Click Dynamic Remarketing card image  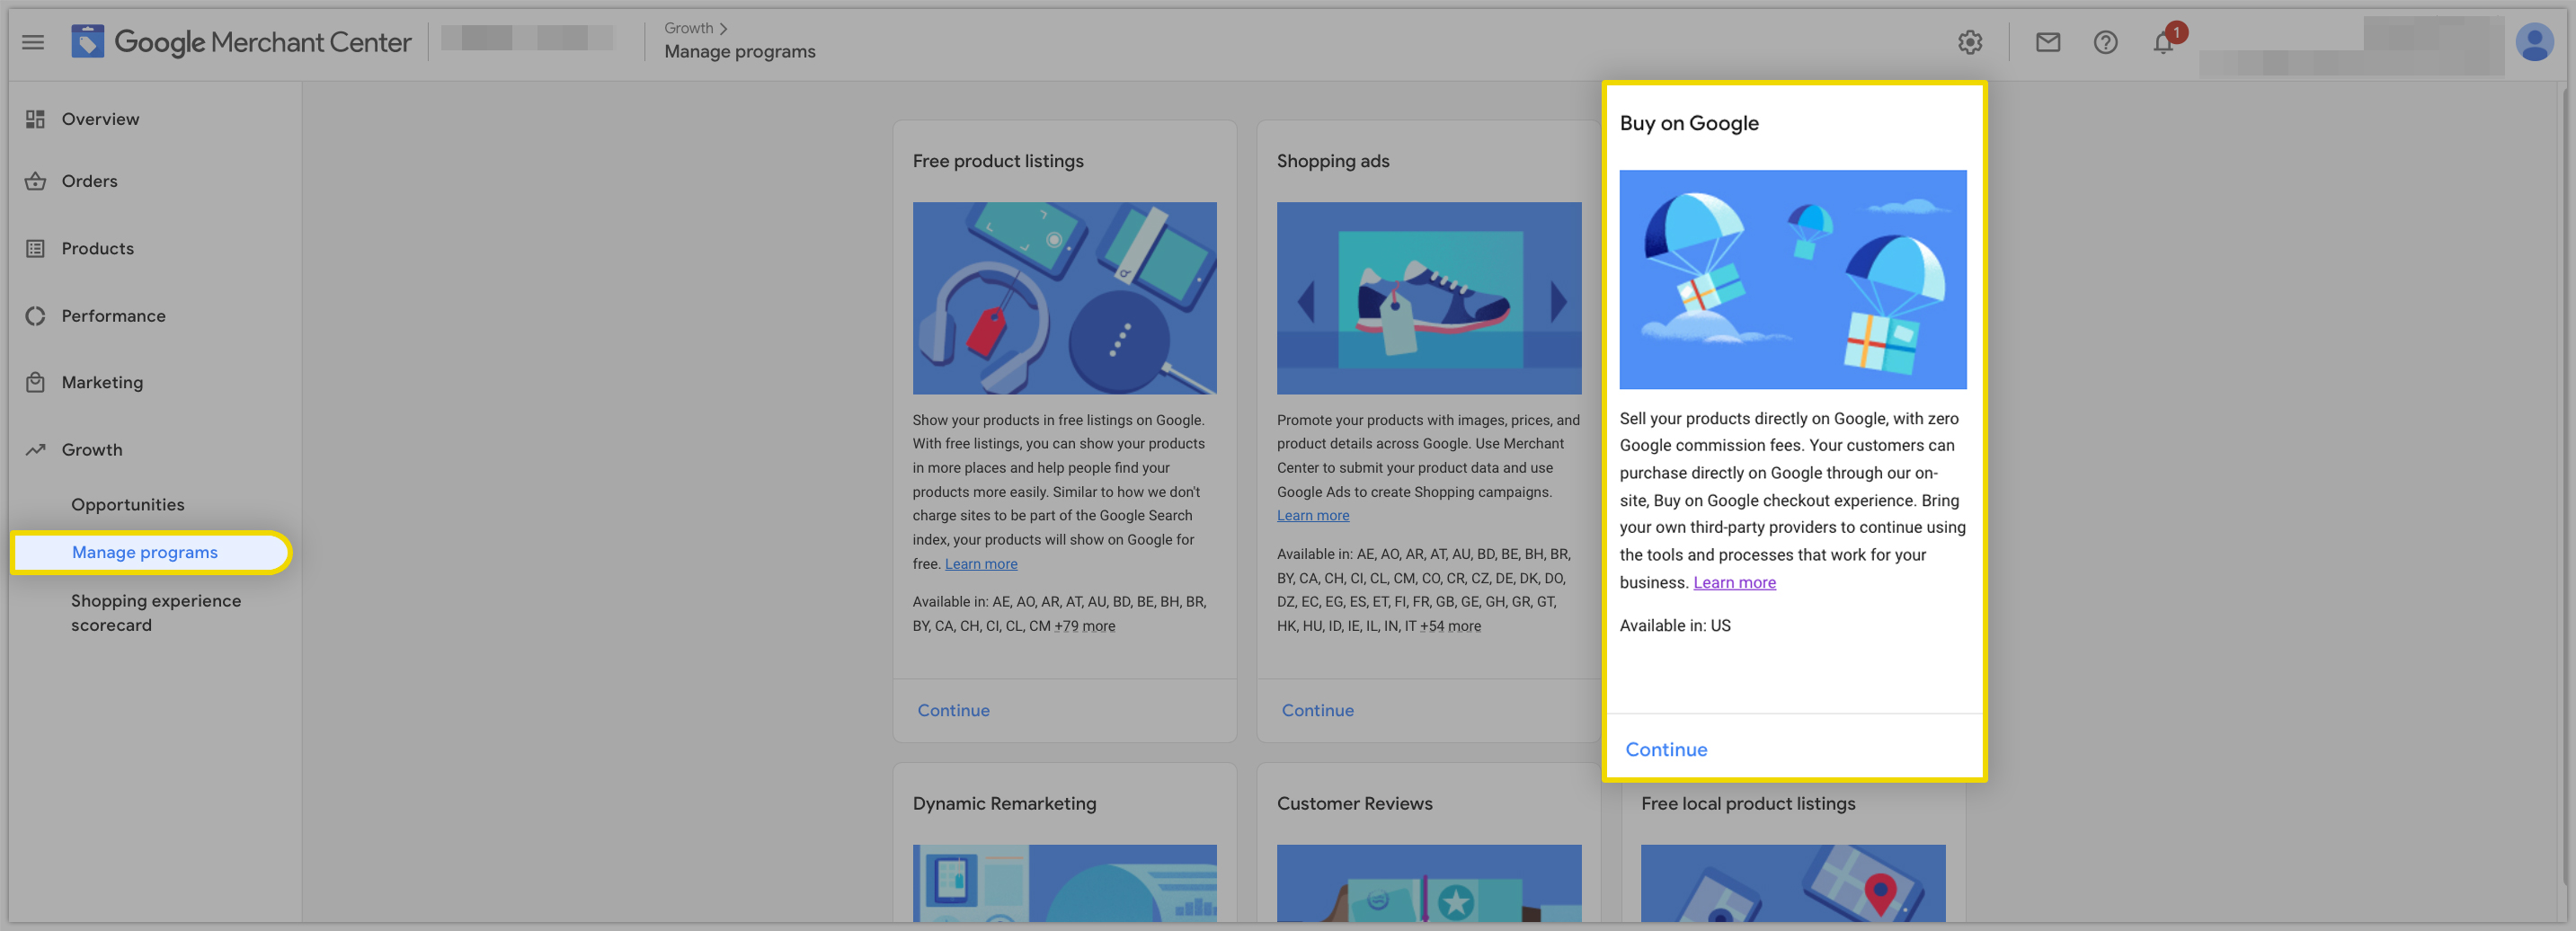tap(1065, 883)
